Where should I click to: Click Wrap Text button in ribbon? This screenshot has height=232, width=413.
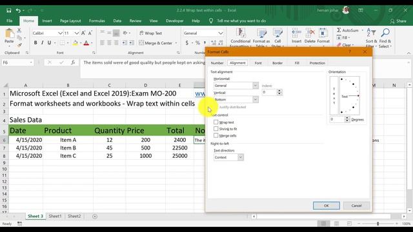(150, 33)
